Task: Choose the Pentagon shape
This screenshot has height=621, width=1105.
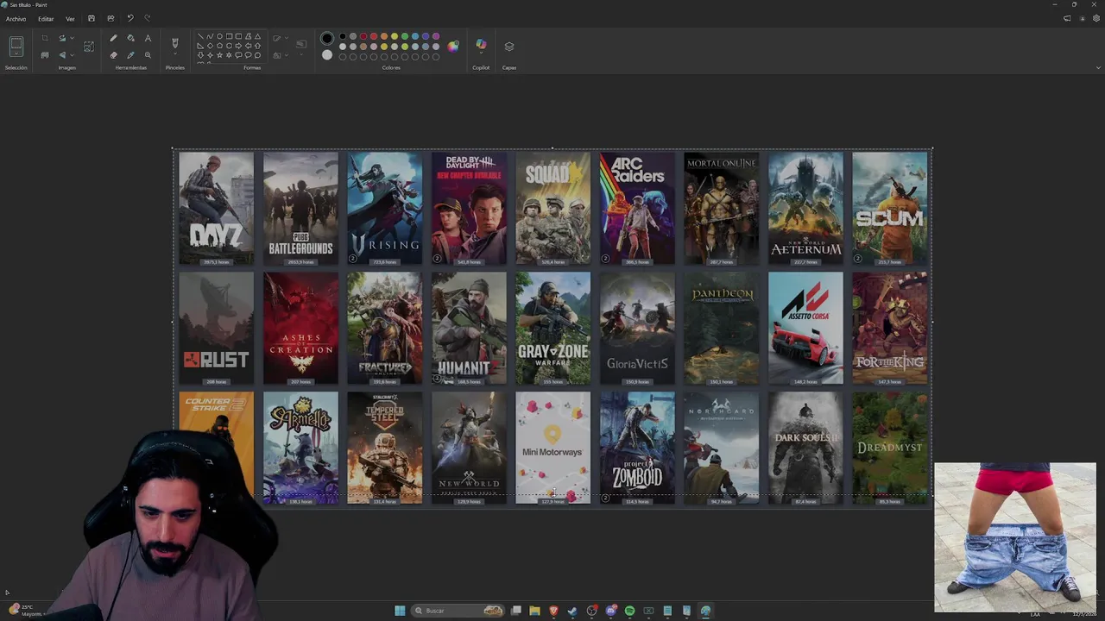Action: point(219,46)
